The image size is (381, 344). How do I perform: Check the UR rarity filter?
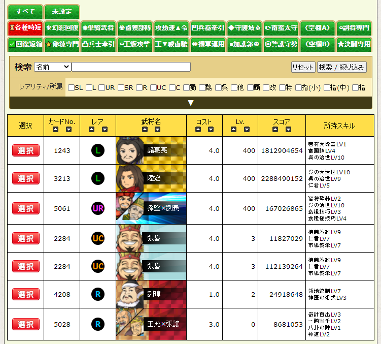tap(102, 87)
